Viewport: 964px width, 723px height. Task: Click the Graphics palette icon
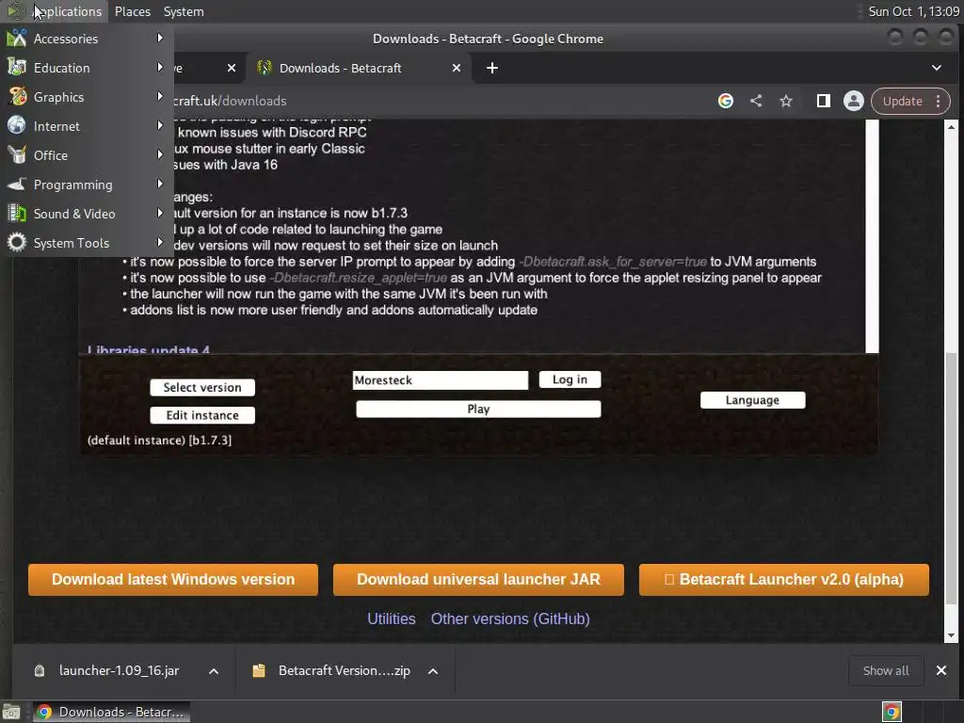[17, 97]
